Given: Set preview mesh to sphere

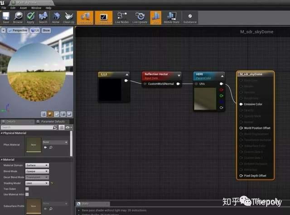Looking at the screenshot, I should click(50, 114).
